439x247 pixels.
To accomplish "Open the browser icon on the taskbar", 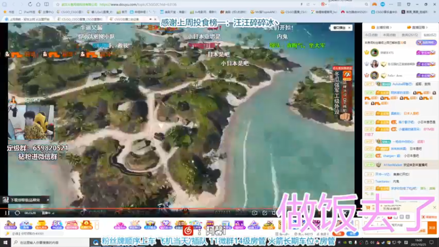I will [x=95, y=242].
